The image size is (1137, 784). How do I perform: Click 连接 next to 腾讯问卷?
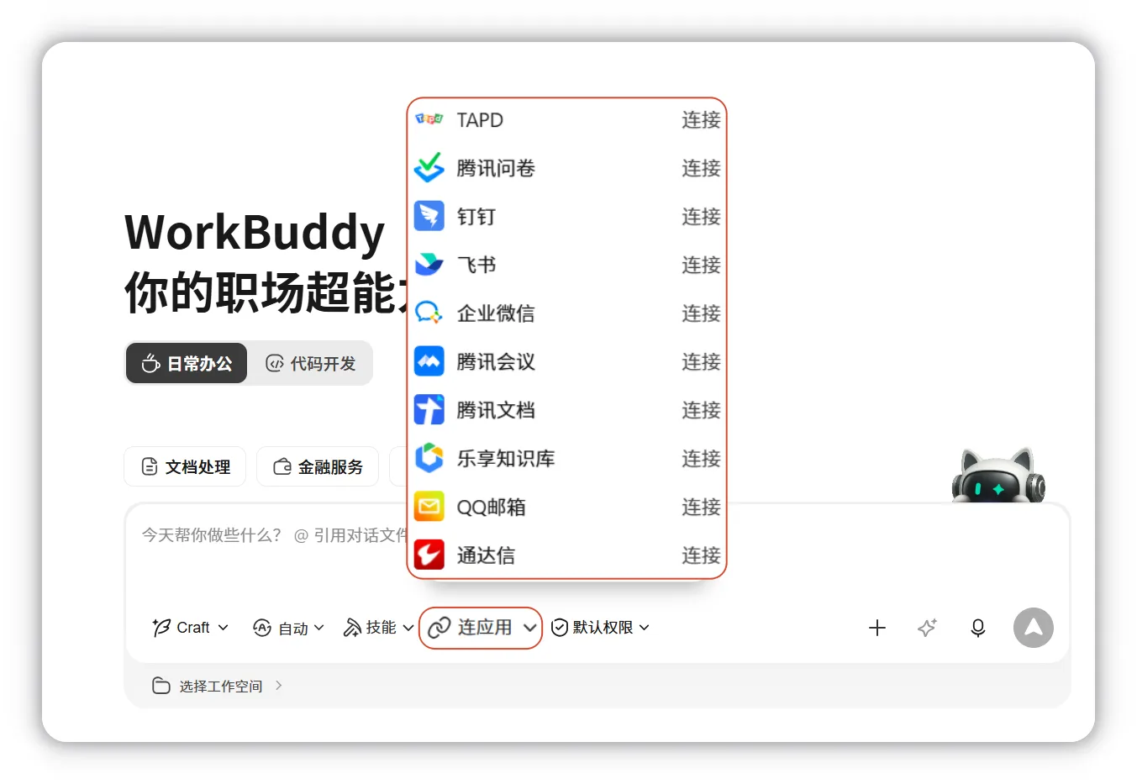[701, 167]
